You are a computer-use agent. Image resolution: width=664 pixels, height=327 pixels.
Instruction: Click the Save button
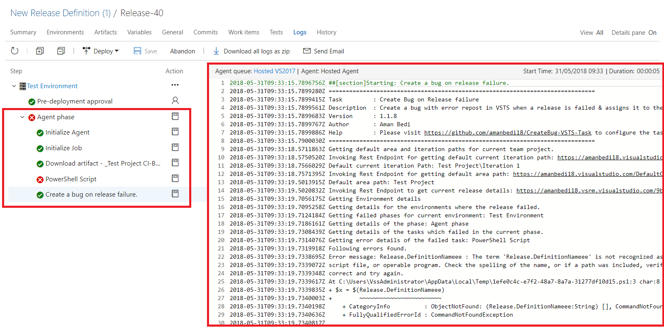pos(145,51)
